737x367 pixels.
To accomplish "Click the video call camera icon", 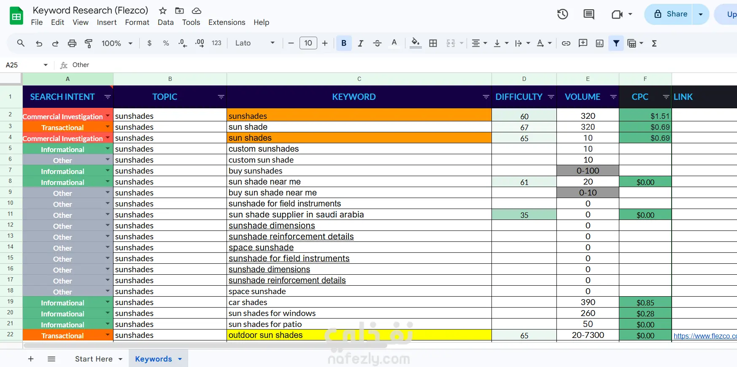I will point(617,14).
